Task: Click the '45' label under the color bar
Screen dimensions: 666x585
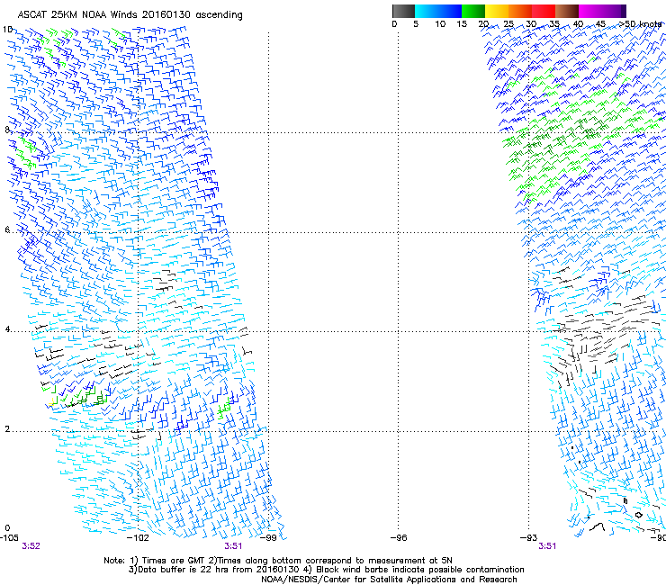Action: (600, 24)
